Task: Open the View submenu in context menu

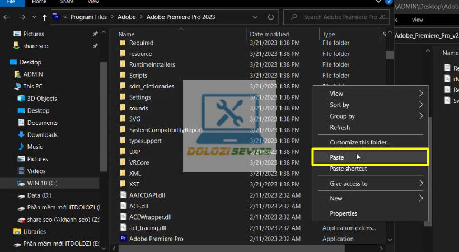Action: (x=371, y=94)
